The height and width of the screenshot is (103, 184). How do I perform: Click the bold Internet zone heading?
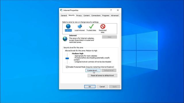click(x=73, y=35)
